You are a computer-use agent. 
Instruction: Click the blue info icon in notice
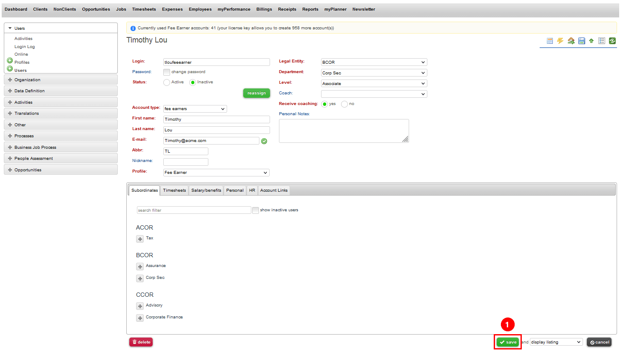click(133, 28)
